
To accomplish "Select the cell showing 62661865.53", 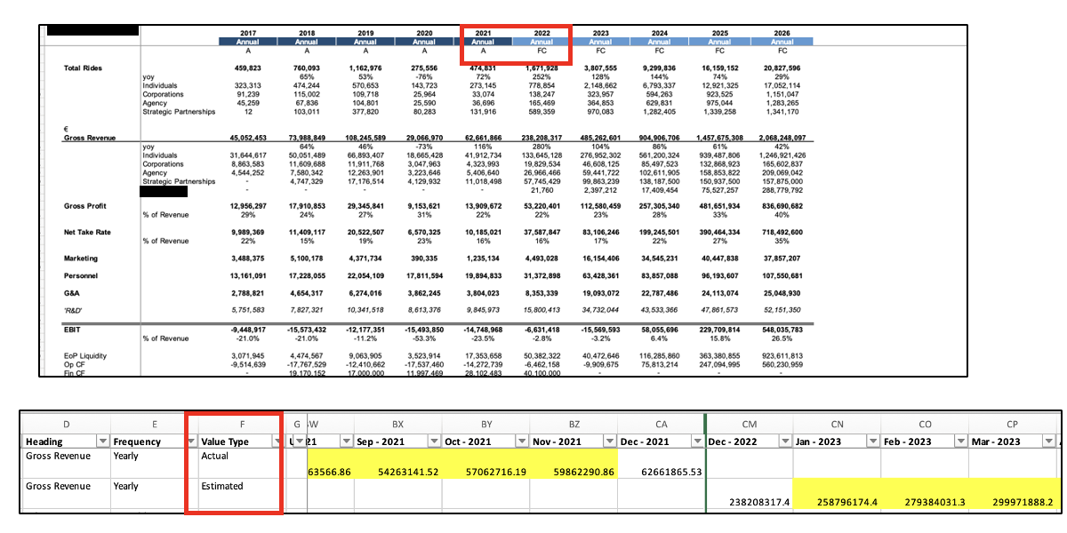I will (x=660, y=472).
